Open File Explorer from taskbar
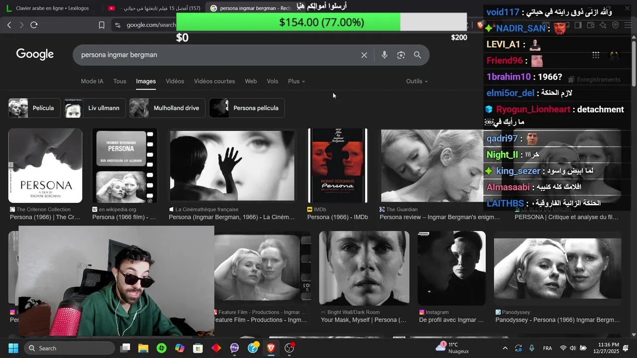This screenshot has width=637, height=358. tap(143, 348)
